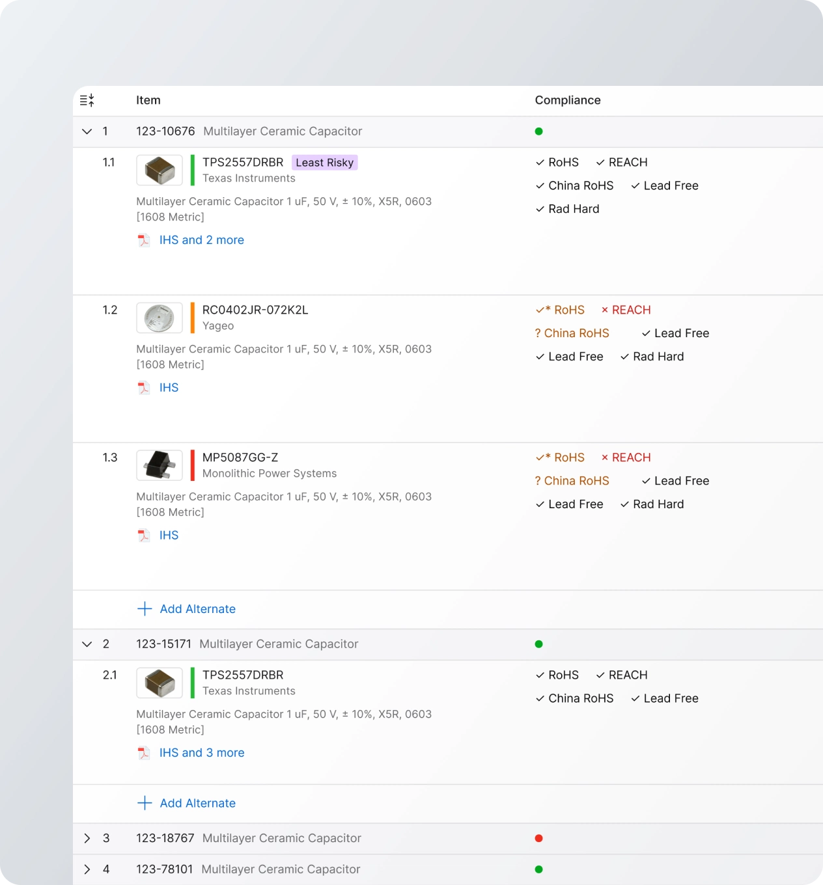Click the PDF icon beside IHS and 3 more
Screen dimensions: 823x885
(x=144, y=753)
